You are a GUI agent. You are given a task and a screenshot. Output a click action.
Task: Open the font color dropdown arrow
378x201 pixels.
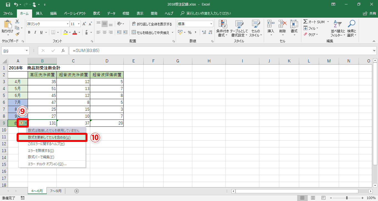79,32
